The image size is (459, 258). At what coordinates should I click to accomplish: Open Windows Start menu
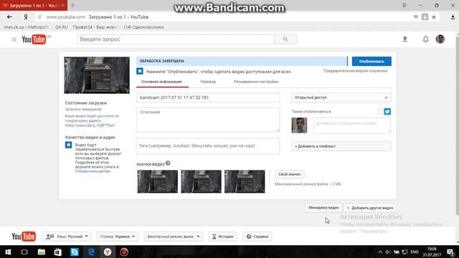pos(8,252)
